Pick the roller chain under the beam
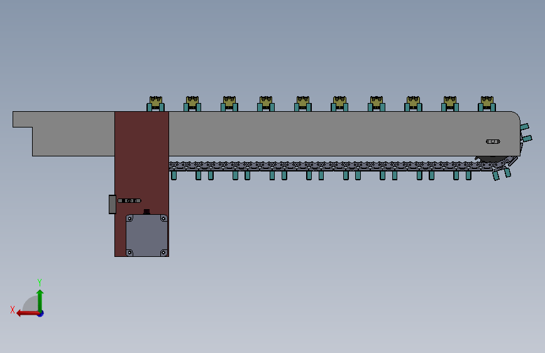The width and height of the screenshot is (545, 353). (330, 165)
